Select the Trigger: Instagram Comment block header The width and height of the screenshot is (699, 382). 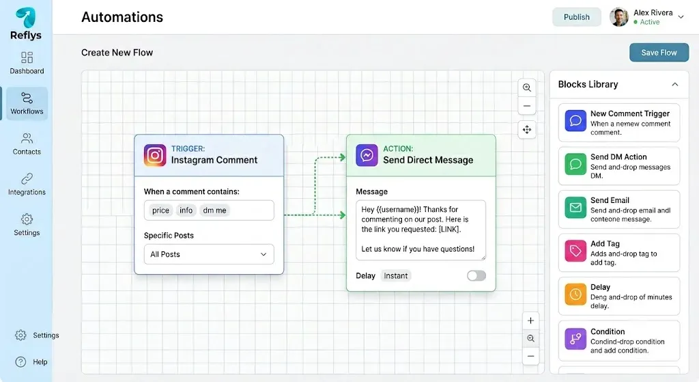click(x=209, y=155)
